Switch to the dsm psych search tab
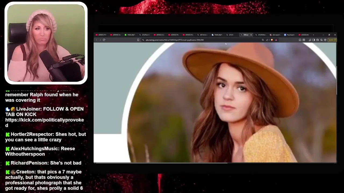The width and height of the screenshot is (344, 193). [275, 35]
